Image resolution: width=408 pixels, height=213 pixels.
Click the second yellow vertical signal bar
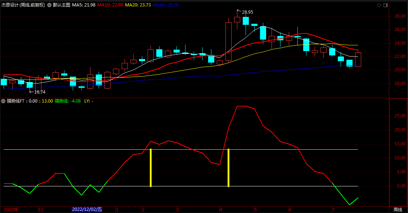228,168
